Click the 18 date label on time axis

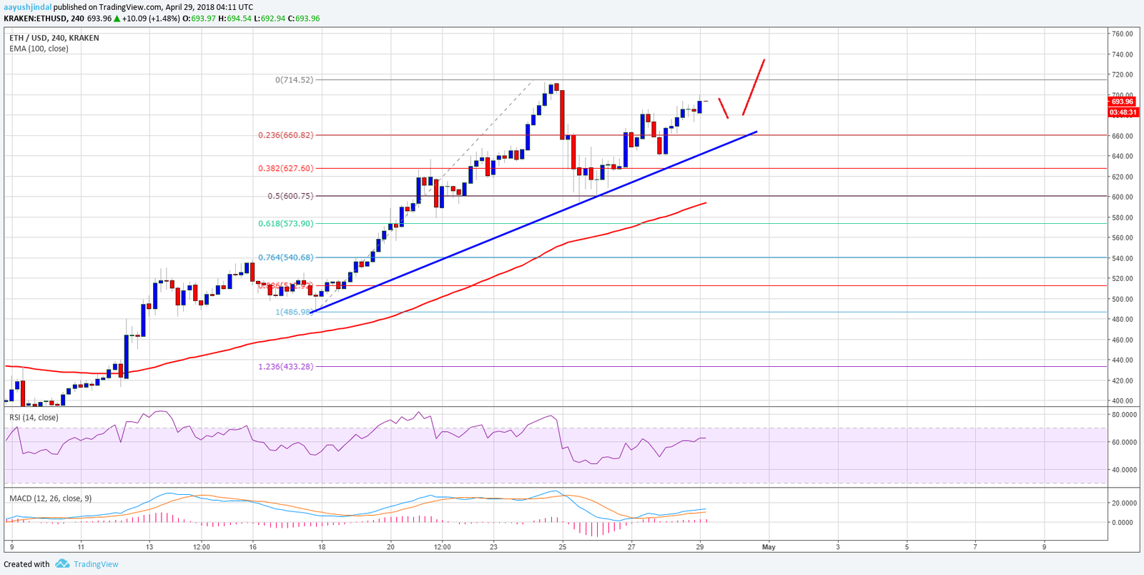pos(322,547)
